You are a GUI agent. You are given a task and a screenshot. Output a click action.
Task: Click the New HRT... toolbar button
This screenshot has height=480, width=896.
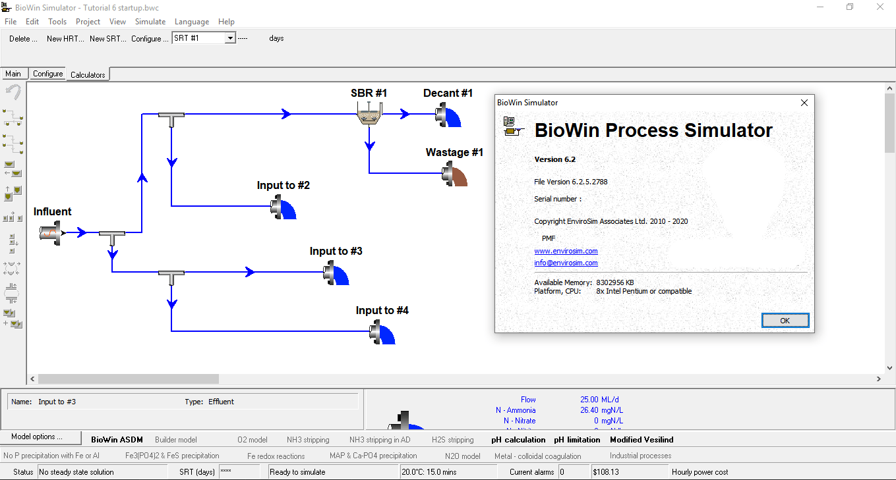pos(65,39)
